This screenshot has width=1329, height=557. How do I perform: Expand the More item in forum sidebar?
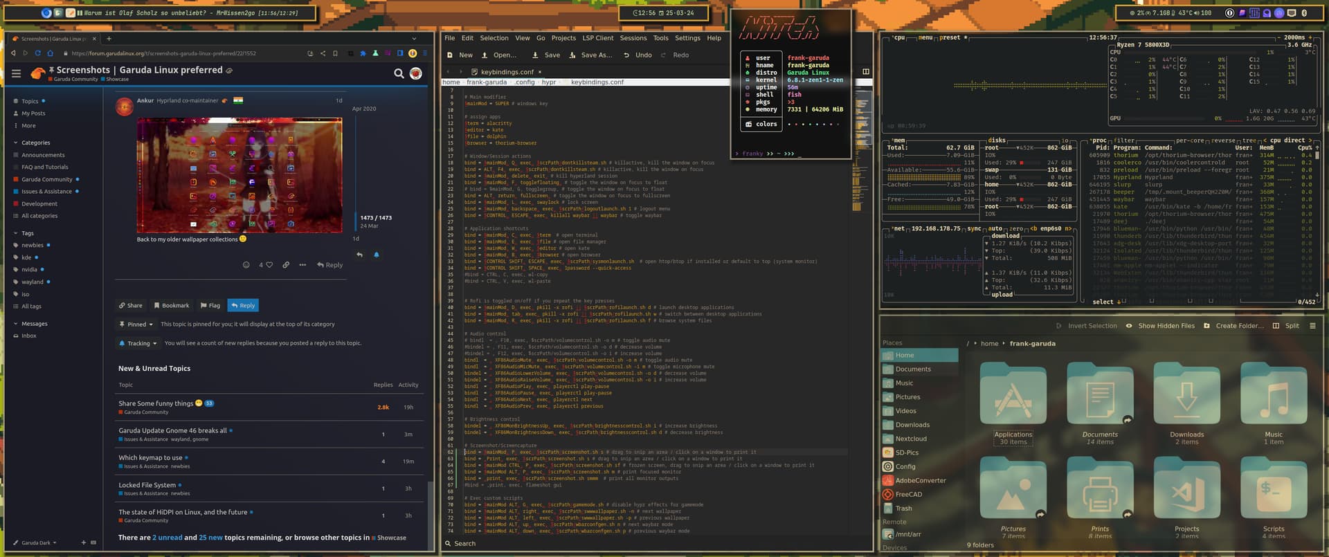click(x=24, y=126)
